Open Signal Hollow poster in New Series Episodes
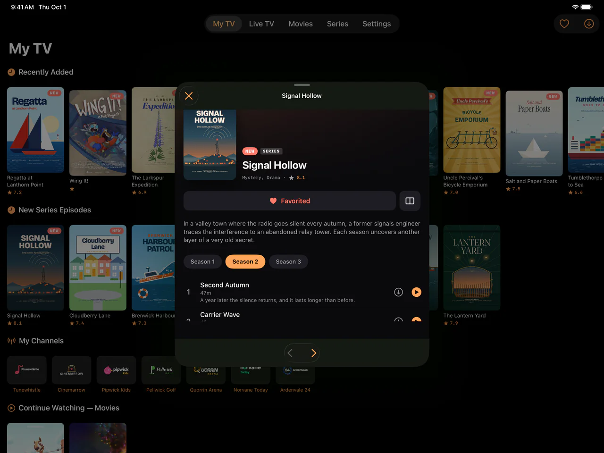The image size is (604, 453). pyautogui.click(x=35, y=268)
